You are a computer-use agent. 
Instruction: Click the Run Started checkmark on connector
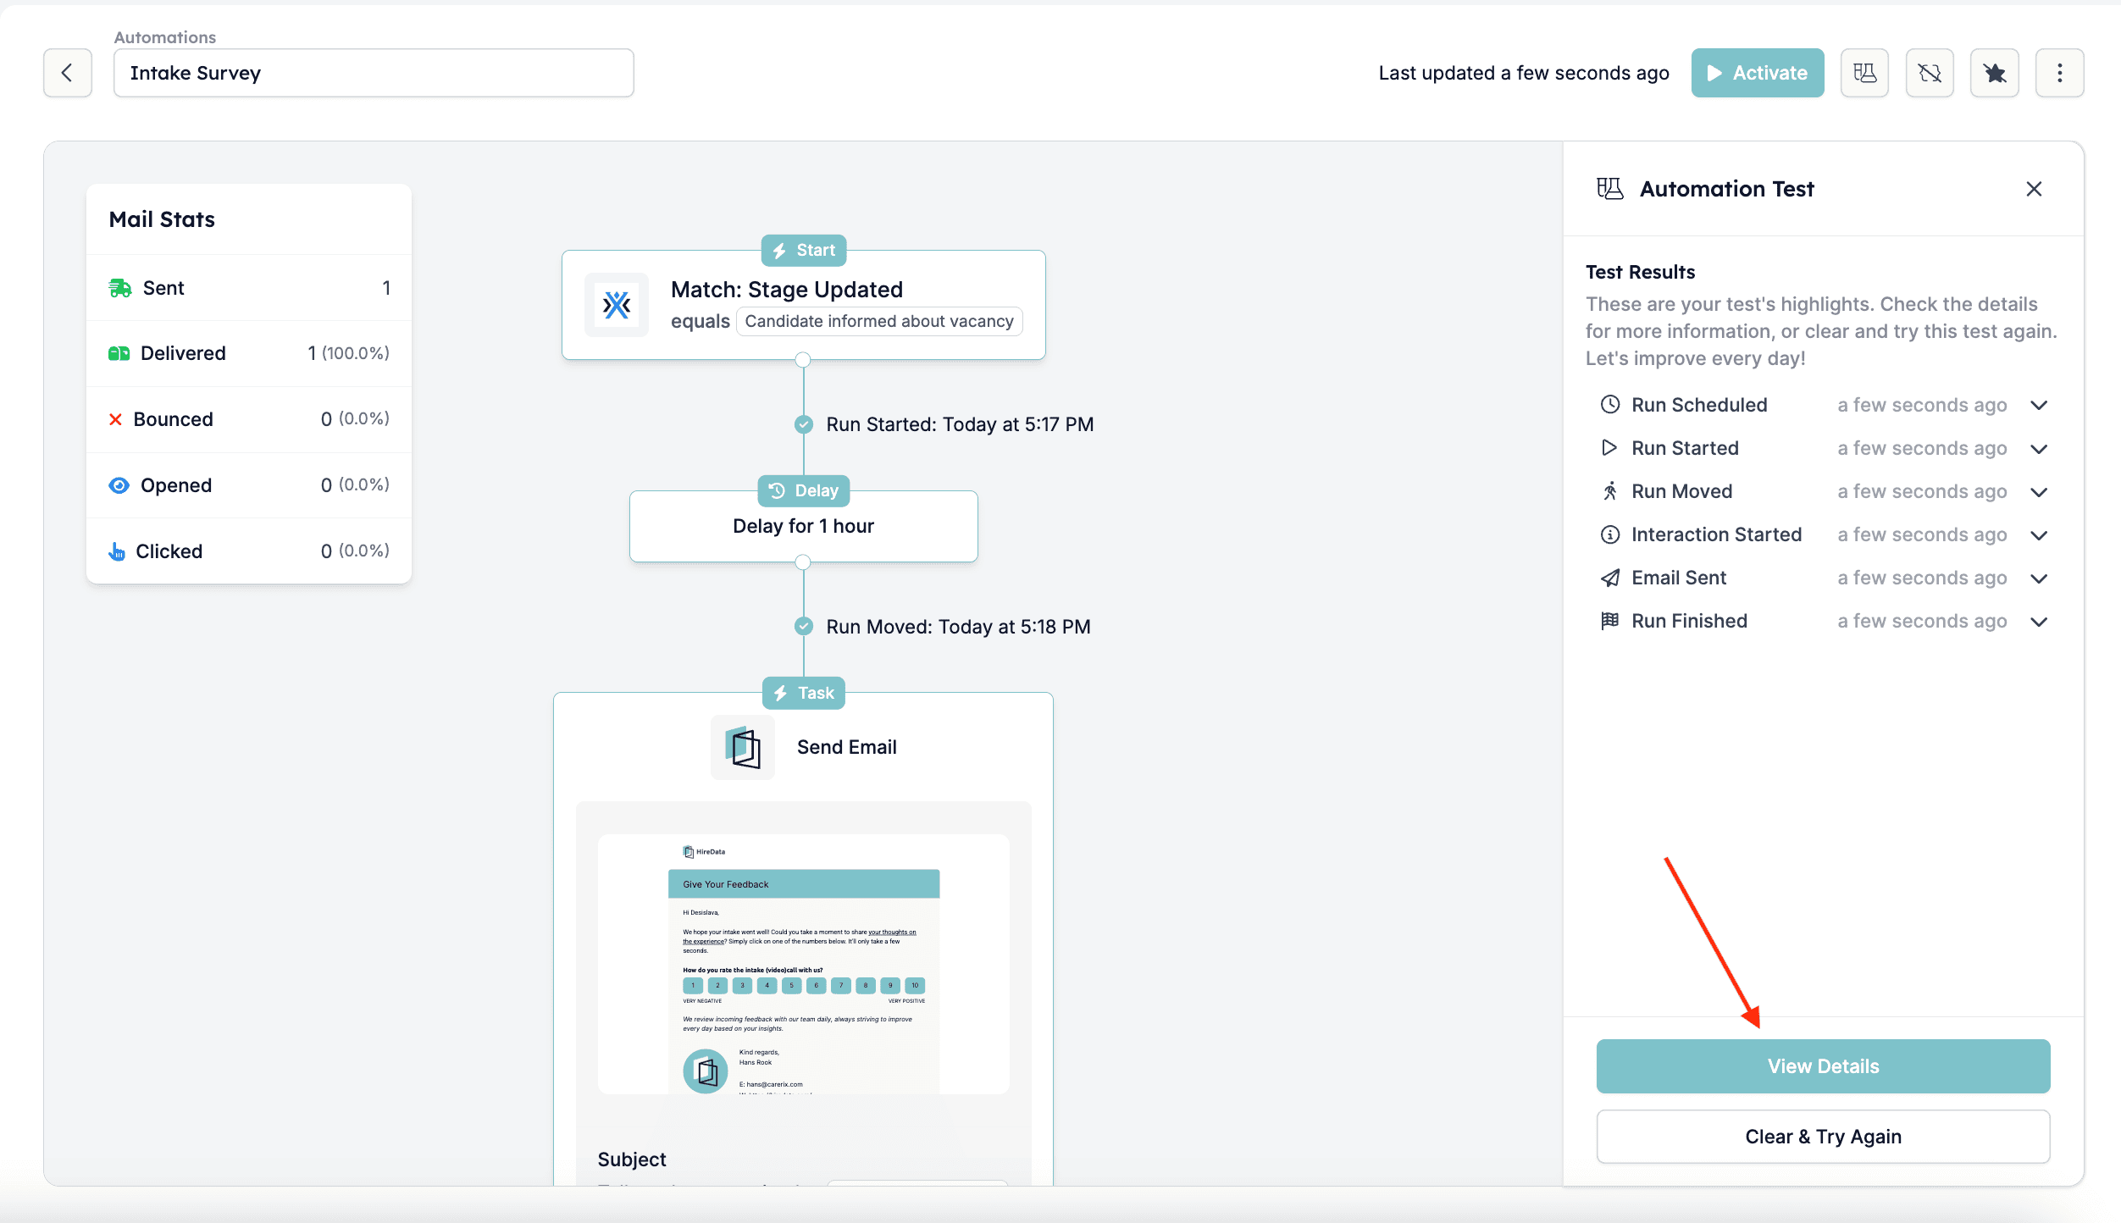click(x=803, y=424)
